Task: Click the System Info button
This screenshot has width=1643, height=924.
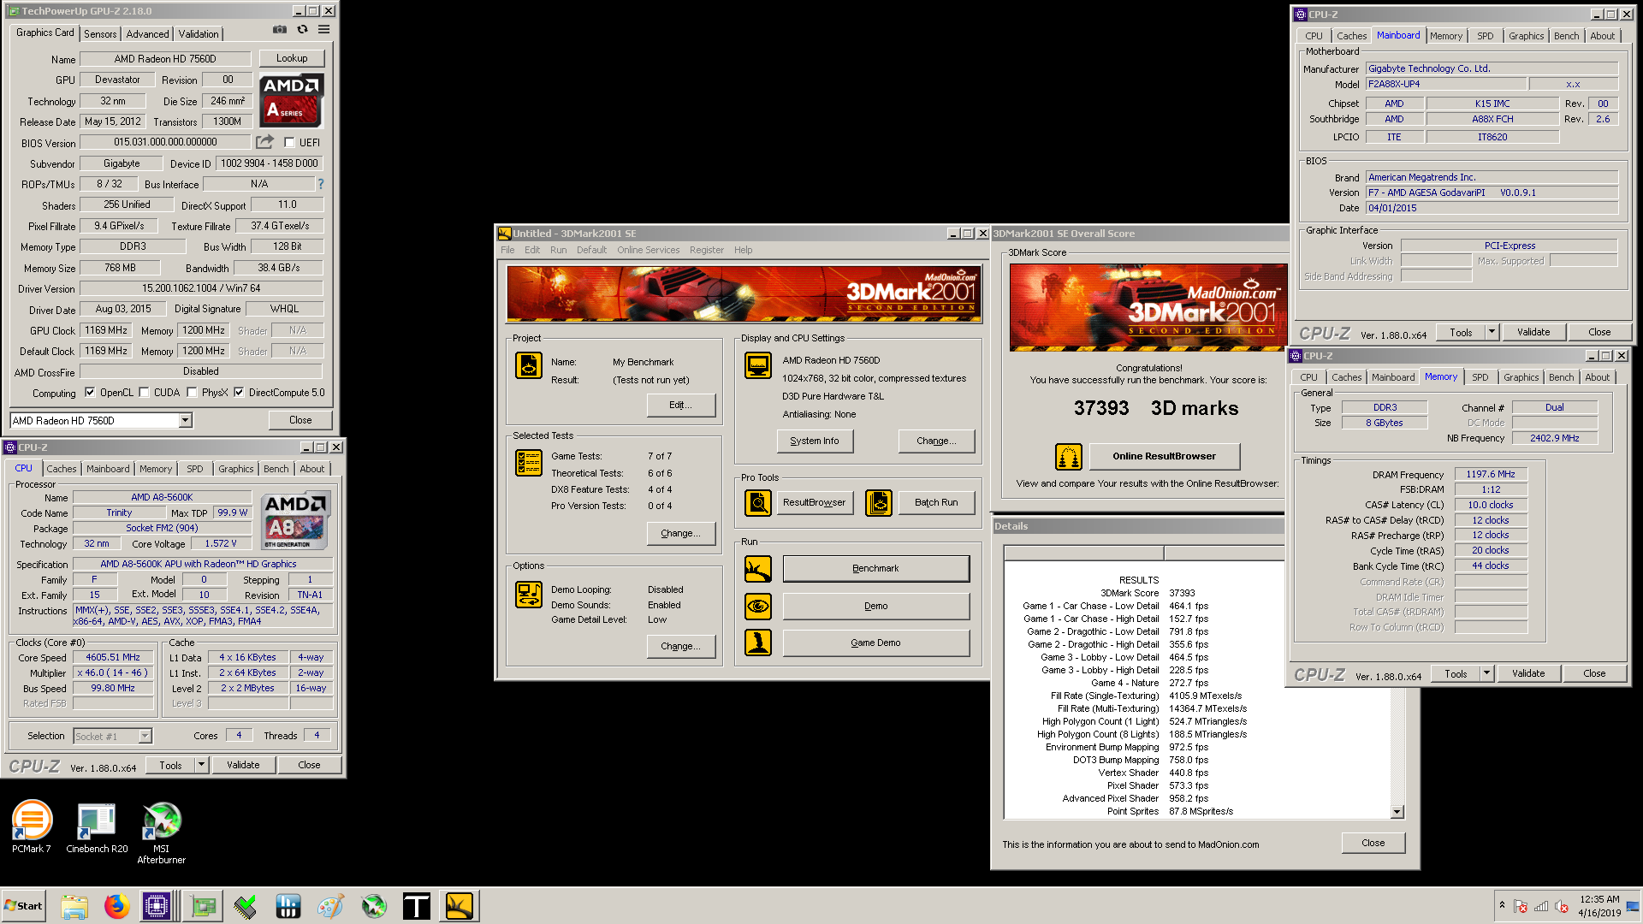Action: (815, 441)
